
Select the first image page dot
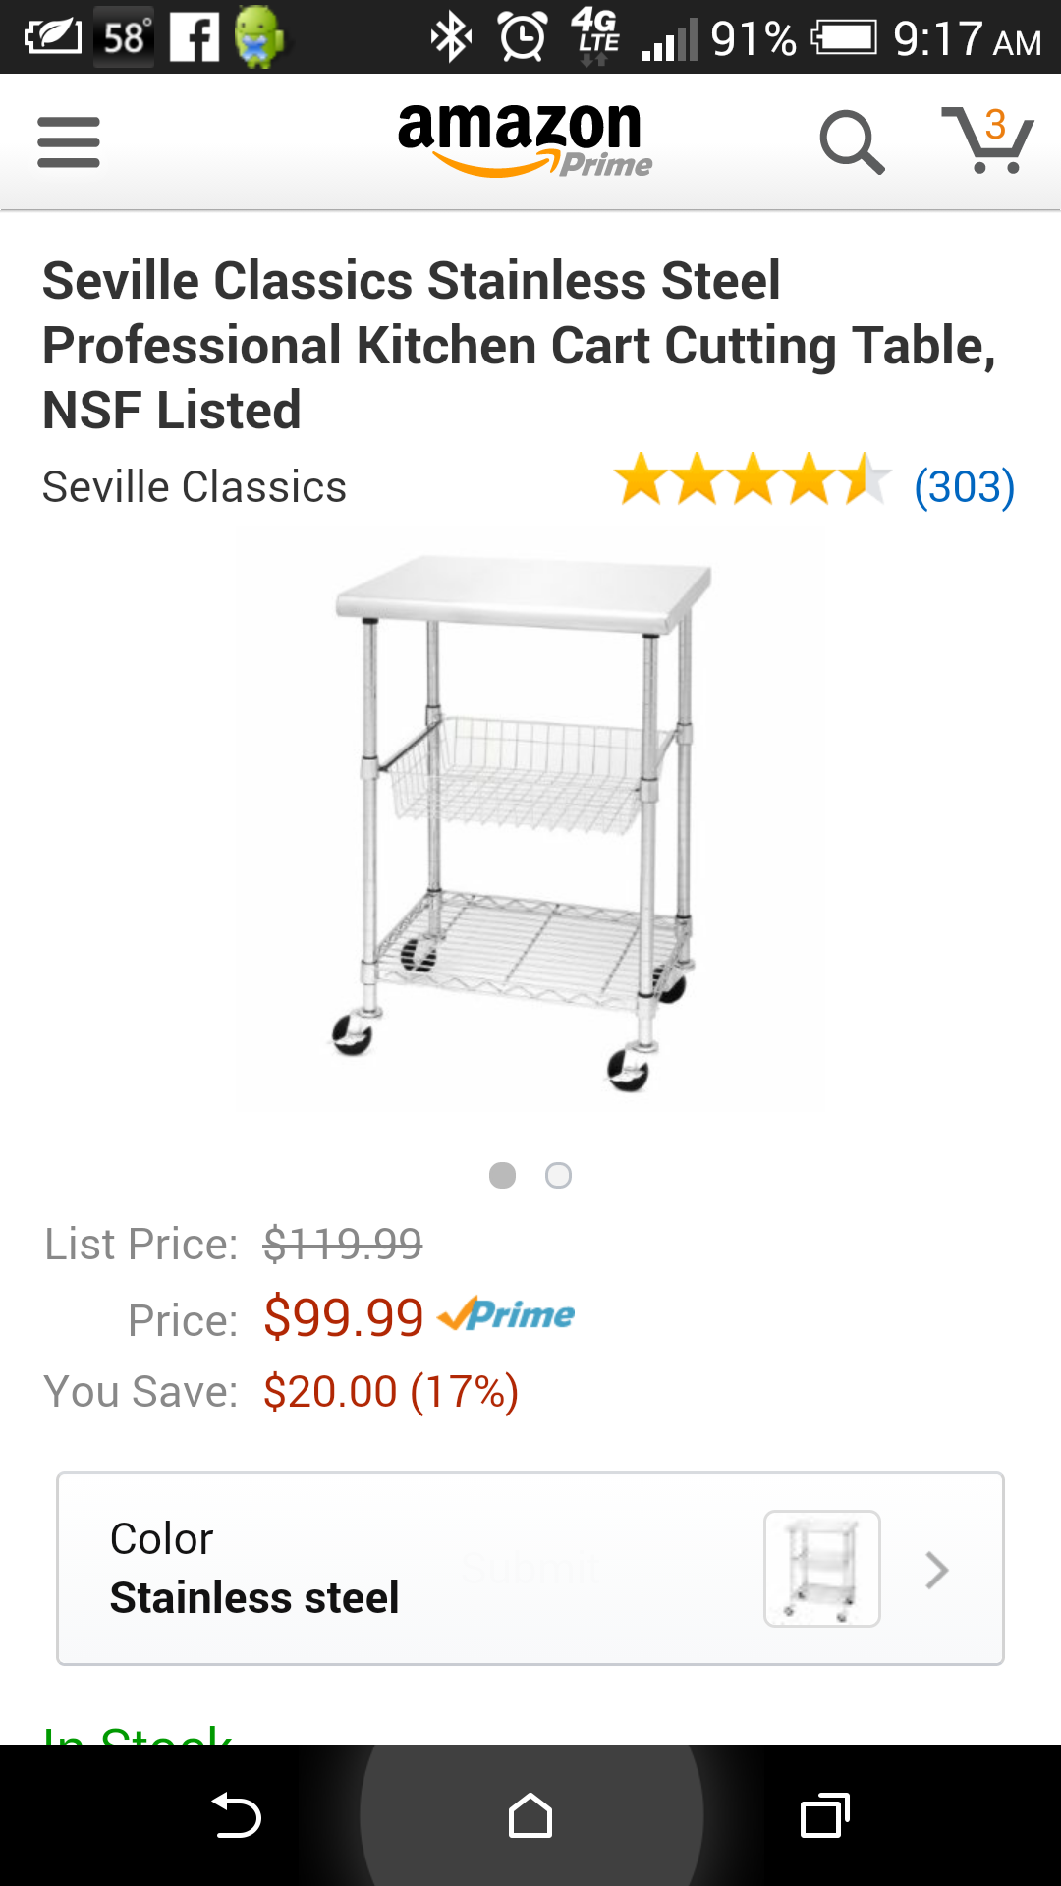(x=502, y=1175)
